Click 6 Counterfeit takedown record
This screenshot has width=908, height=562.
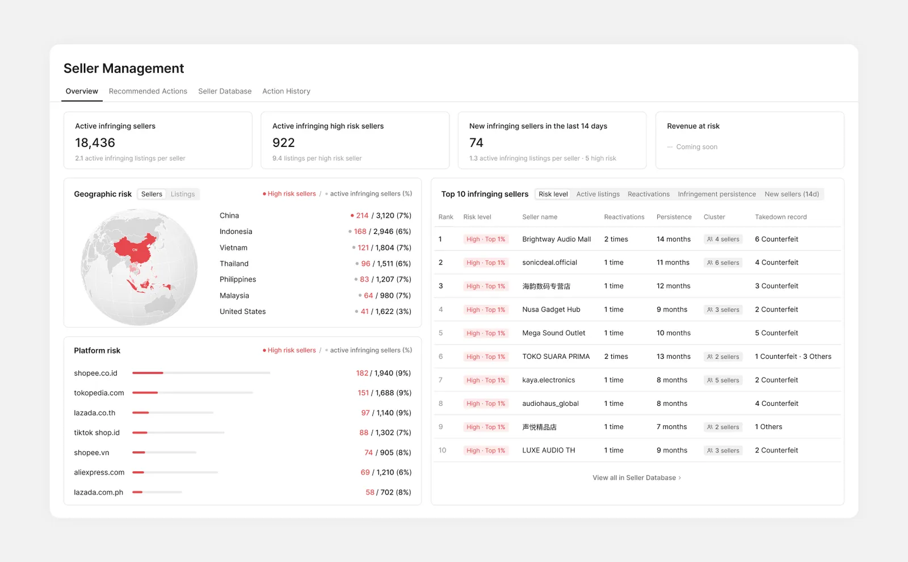pos(776,240)
